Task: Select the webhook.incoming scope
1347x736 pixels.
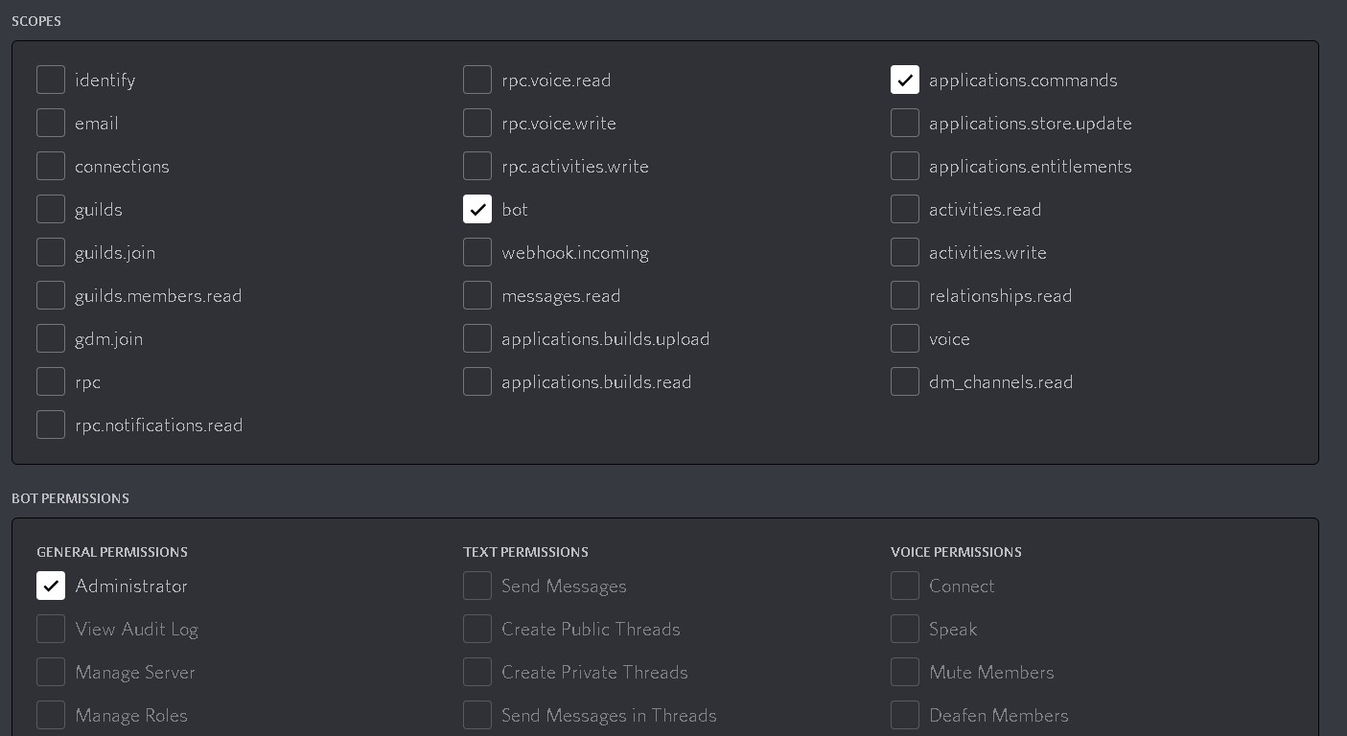Action: pos(477,252)
